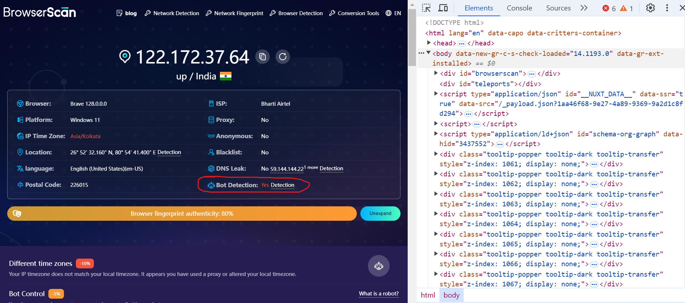Open the robot icon beside Different time zones
Viewport: 685px width, 303px height.
[x=378, y=266]
